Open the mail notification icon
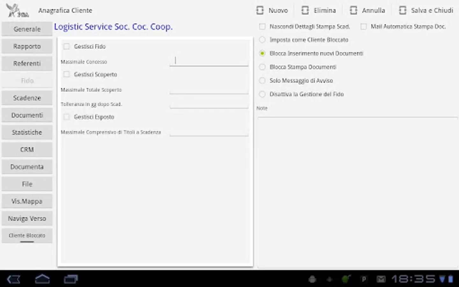The height and width of the screenshot is (287, 459). point(381,279)
